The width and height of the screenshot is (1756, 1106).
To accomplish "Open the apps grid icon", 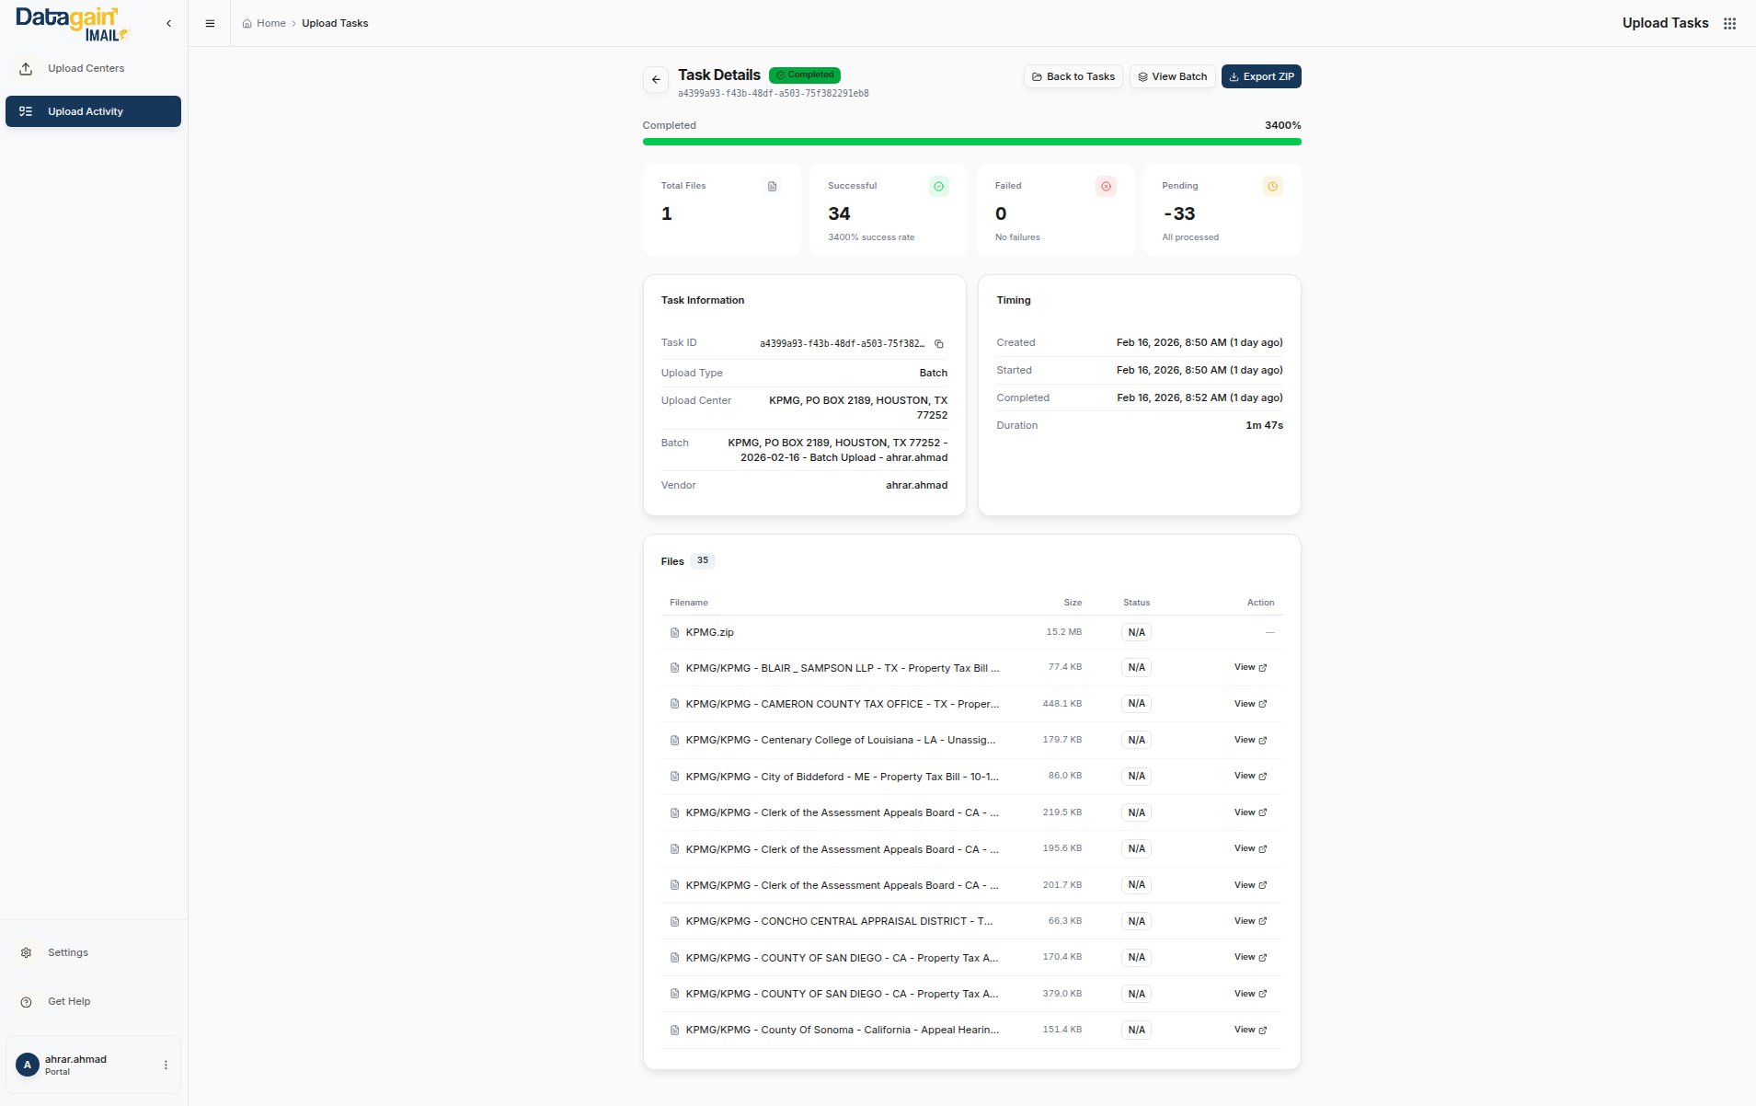I will [1729, 24].
